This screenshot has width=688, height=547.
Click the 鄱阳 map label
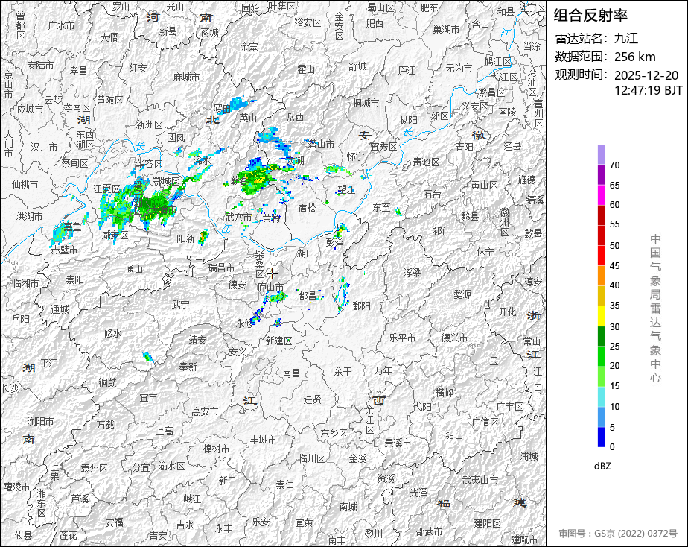(x=362, y=306)
